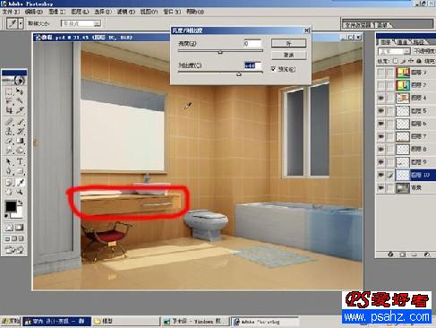
Task: Click the 亮度 brightness slider handle
Action: (220, 52)
